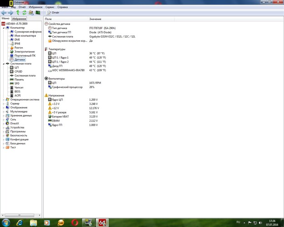The height and width of the screenshot is (227, 284).
Task: Click the users toolbar icon
Action: click(31, 13)
